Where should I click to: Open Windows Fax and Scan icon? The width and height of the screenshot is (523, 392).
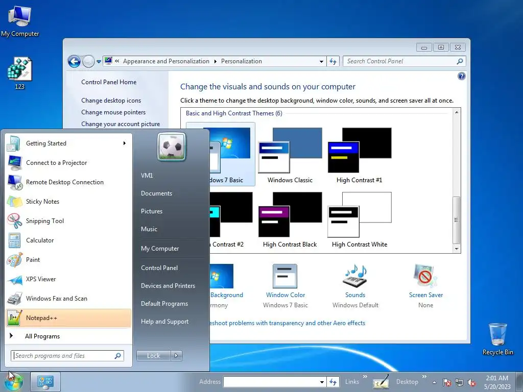click(x=14, y=299)
